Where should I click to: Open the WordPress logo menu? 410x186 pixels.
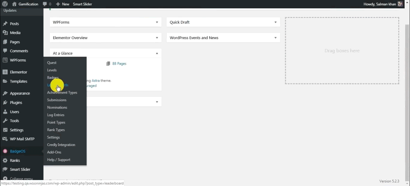pyautogui.click(x=5, y=4)
